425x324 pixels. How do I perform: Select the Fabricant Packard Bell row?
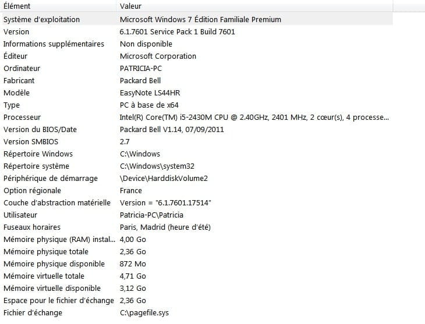197,80
